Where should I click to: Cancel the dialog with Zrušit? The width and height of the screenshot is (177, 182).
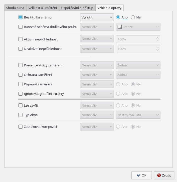[164, 175]
